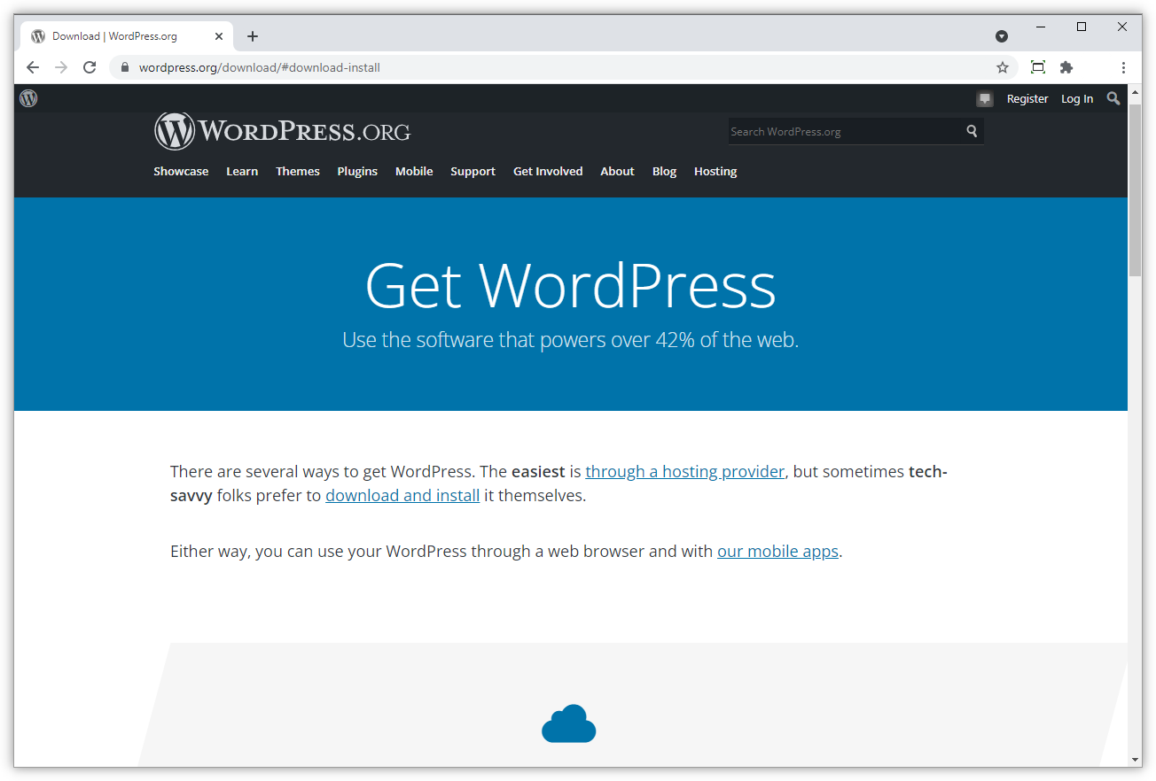Open the Blog menu item
Viewport: 1156px width, 781px height.
664,171
